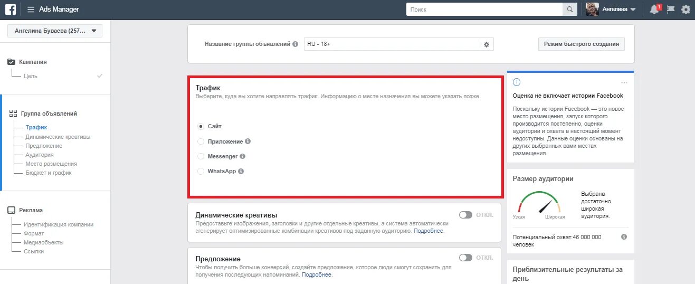The image size is (695, 284).
Task: Click the Режим быстрого создания button
Action: pos(581,44)
